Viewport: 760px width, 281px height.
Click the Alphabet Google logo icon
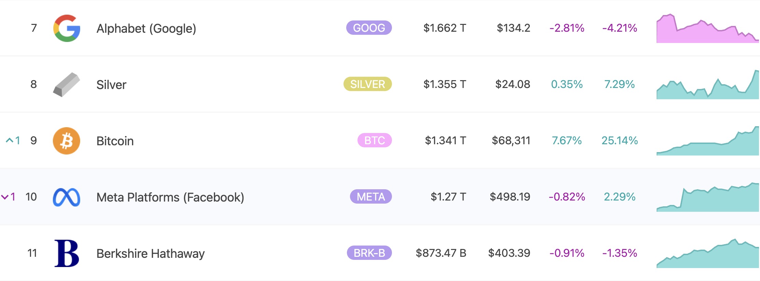(x=67, y=28)
